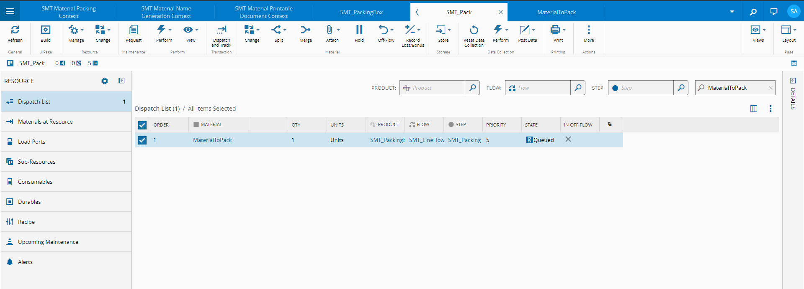Open the MaterialToPack material link
This screenshot has height=289, width=804.
212,140
